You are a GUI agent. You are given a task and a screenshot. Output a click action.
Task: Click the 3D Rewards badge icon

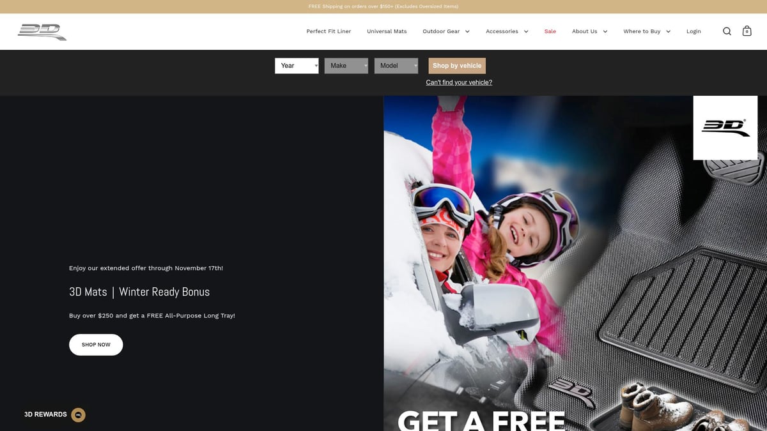point(78,414)
